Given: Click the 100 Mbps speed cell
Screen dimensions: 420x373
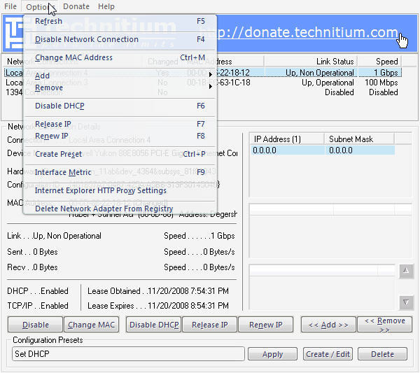Looking at the screenshot, I should (381, 83).
